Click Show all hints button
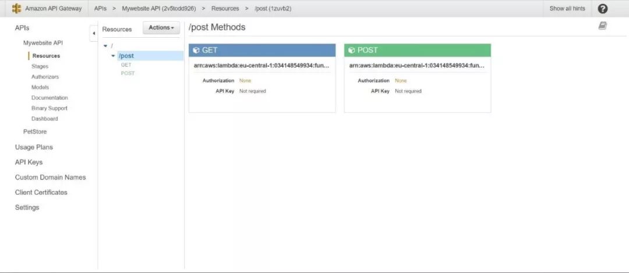The width and height of the screenshot is (629, 273). 567,8
